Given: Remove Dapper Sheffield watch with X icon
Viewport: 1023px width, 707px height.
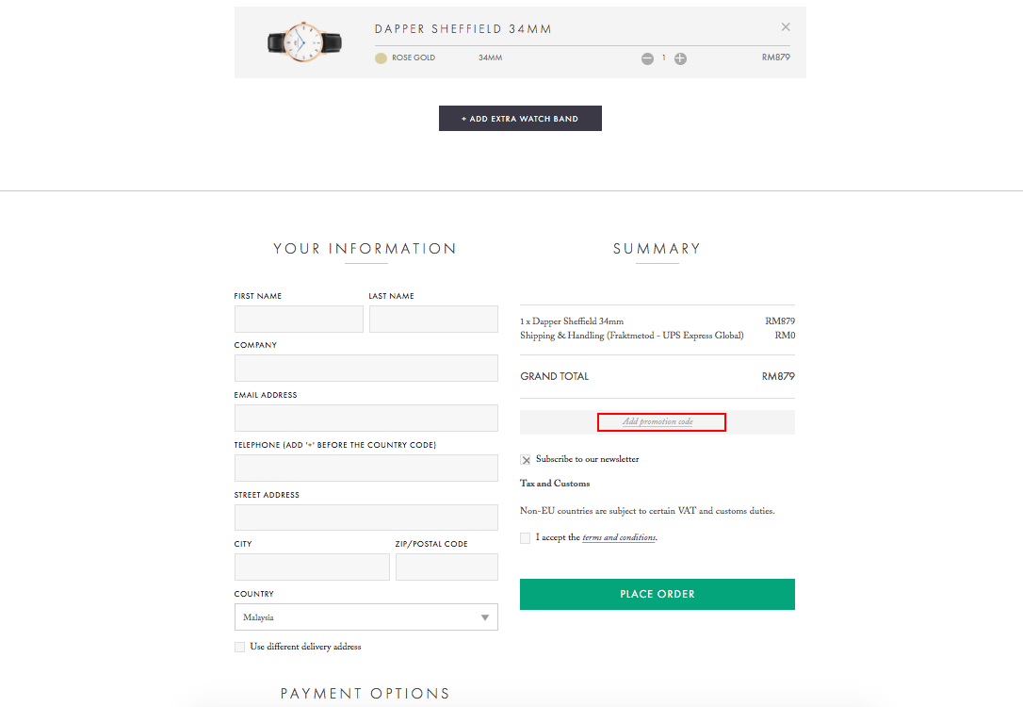Looking at the screenshot, I should point(786,26).
